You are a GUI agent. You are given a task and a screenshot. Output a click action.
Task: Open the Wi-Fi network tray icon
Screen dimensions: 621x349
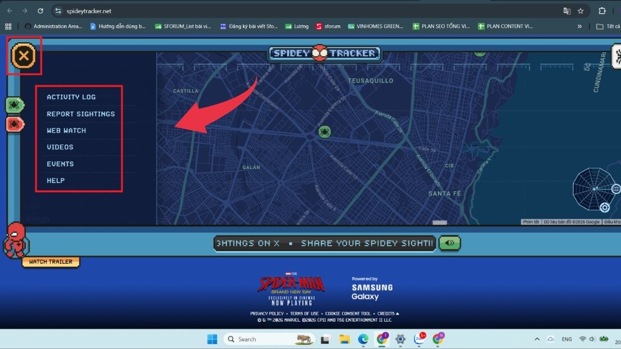click(583, 339)
